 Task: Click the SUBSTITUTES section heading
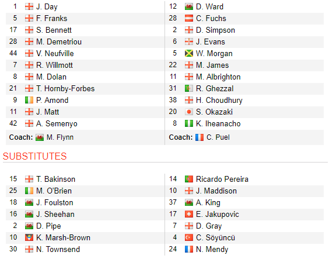tap(34, 157)
